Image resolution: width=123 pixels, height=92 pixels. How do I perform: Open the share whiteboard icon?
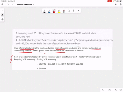pos(116,4)
